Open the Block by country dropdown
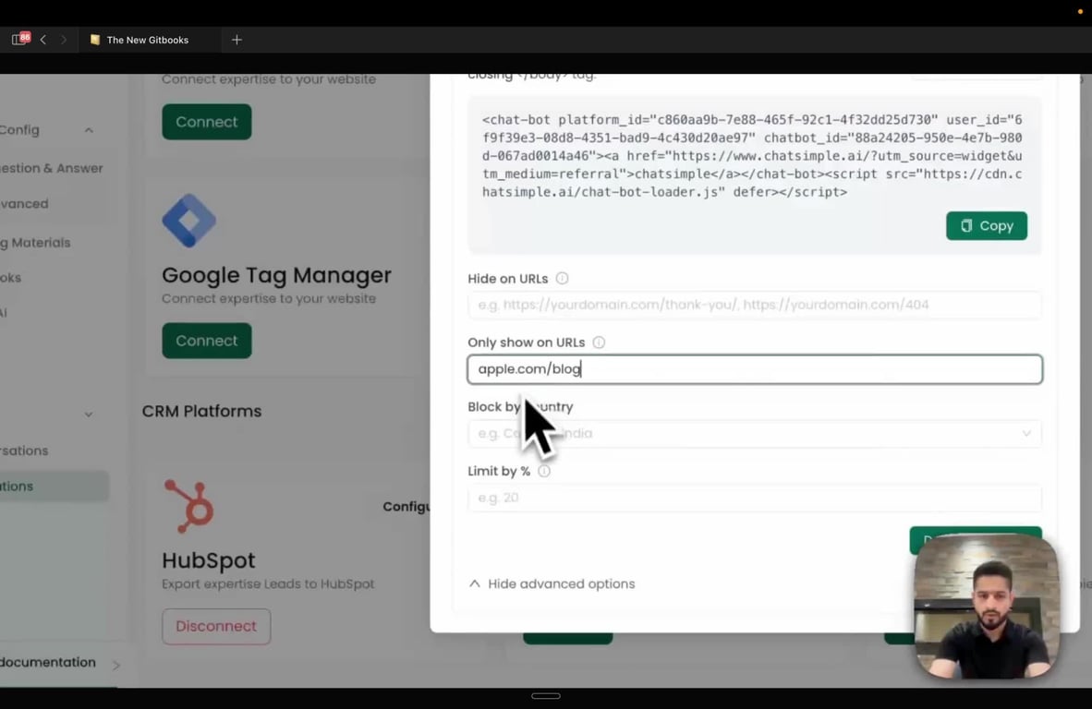The width and height of the screenshot is (1092, 709). pyautogui.click(x=754, y=434)
